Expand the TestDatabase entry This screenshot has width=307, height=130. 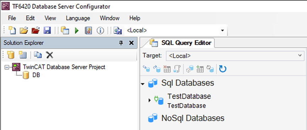pos(150,100)
